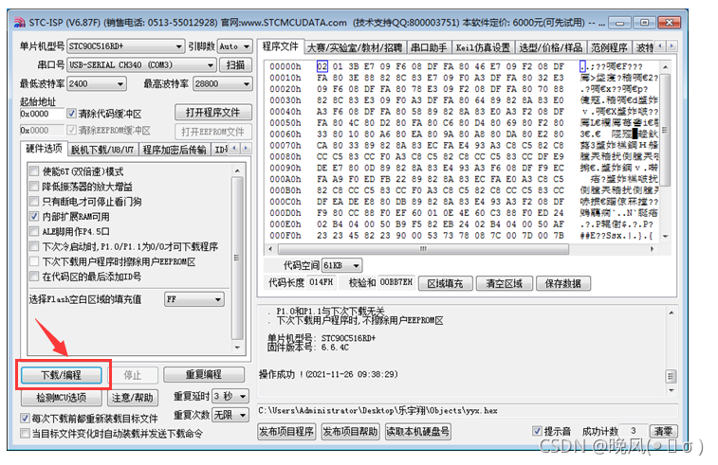Open 重复次数 无限 dropdown
This screenshot has height=465, width=718.
pyautogui.click(x=230, y=415)
